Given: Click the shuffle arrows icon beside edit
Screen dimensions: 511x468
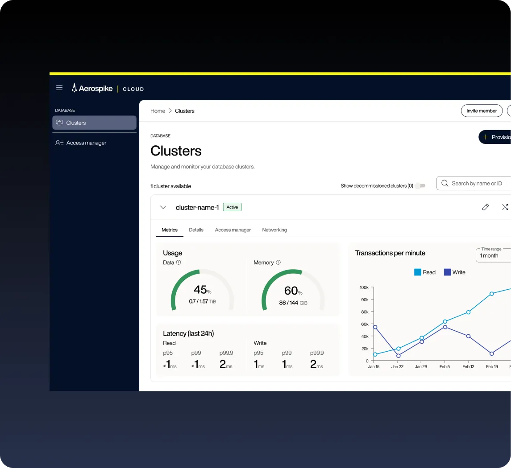Looking at the screenshot, I should (505, 207).
